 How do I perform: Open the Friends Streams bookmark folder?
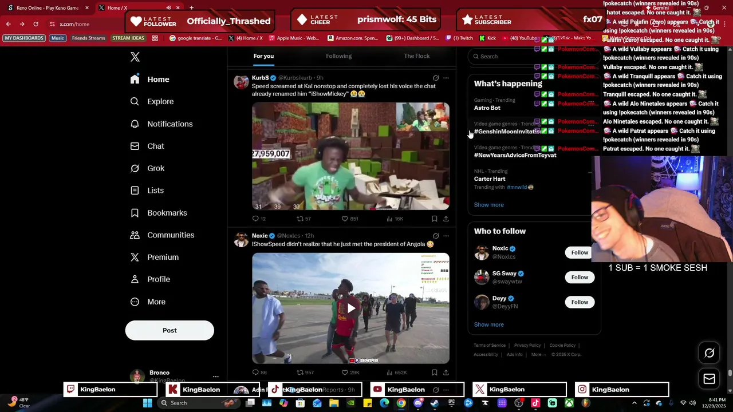click(x=88, y=38)
